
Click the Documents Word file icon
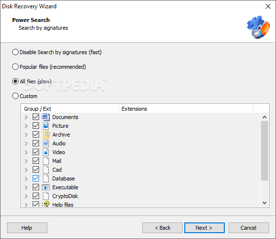46,117
